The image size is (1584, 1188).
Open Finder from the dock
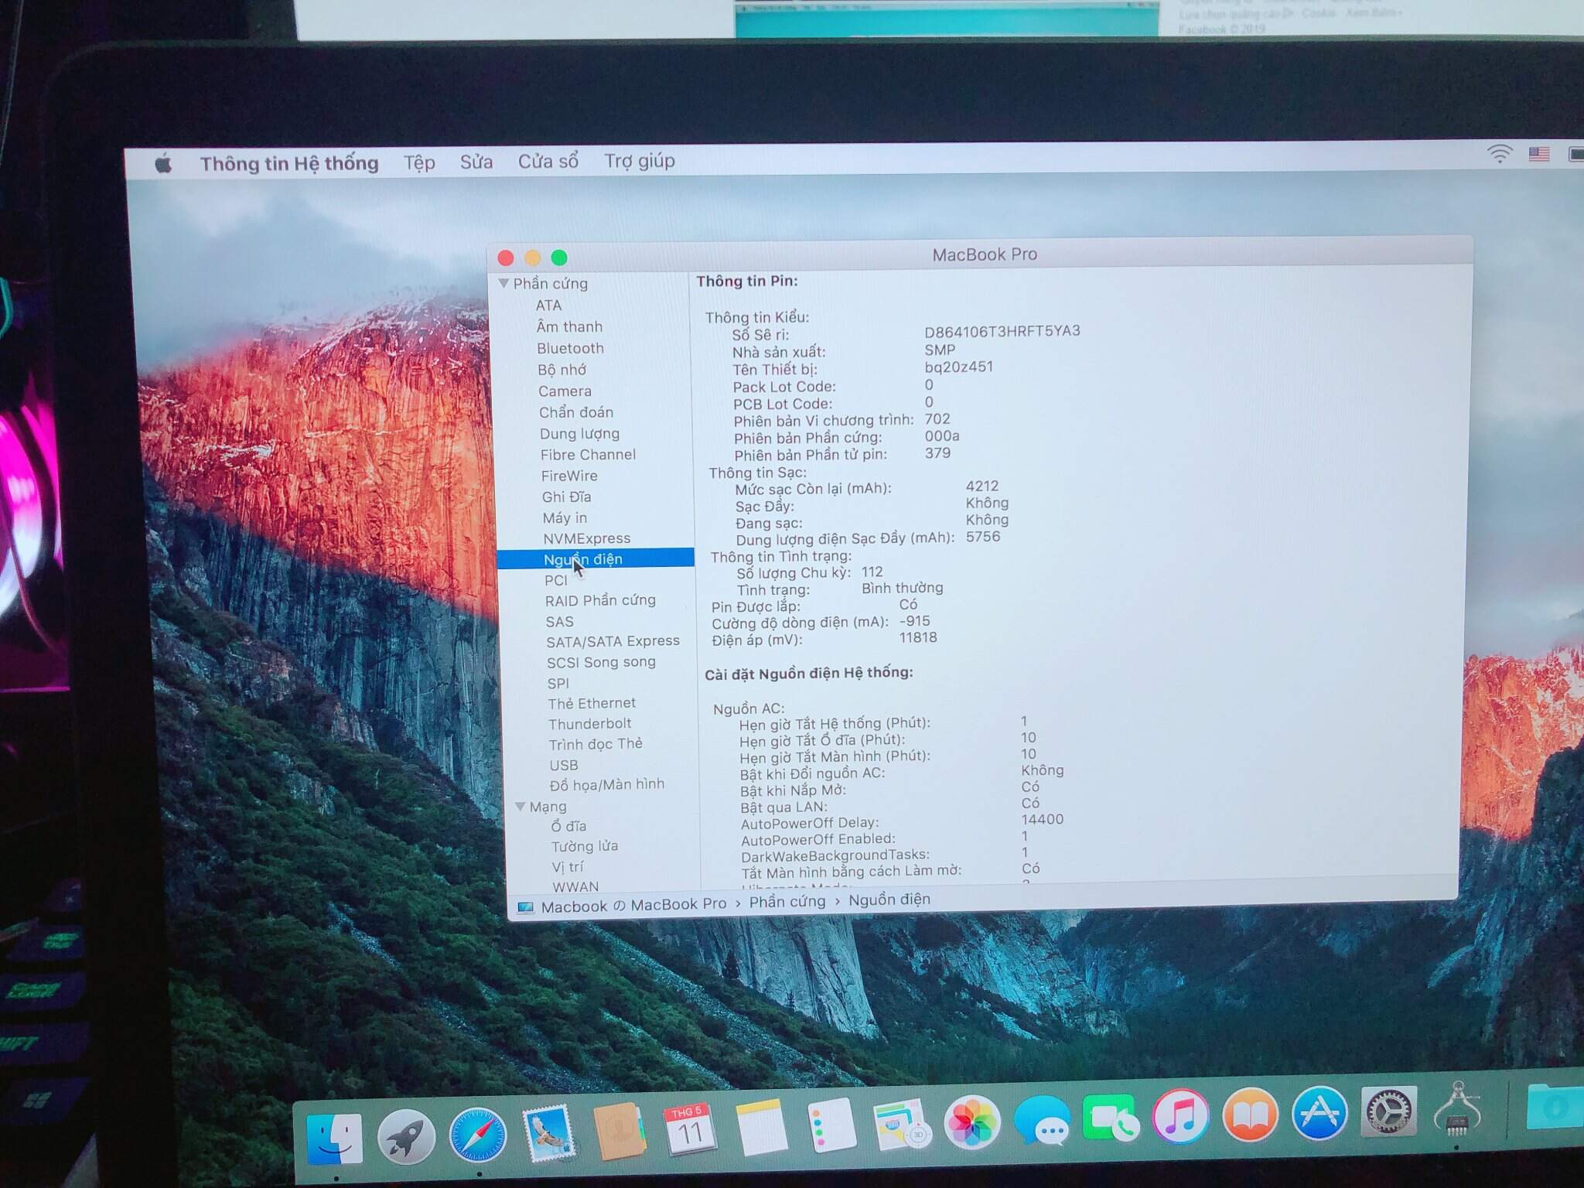point(333,1137)
